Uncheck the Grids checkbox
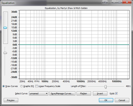Viewport: 133px width, 106px height. 116,93
